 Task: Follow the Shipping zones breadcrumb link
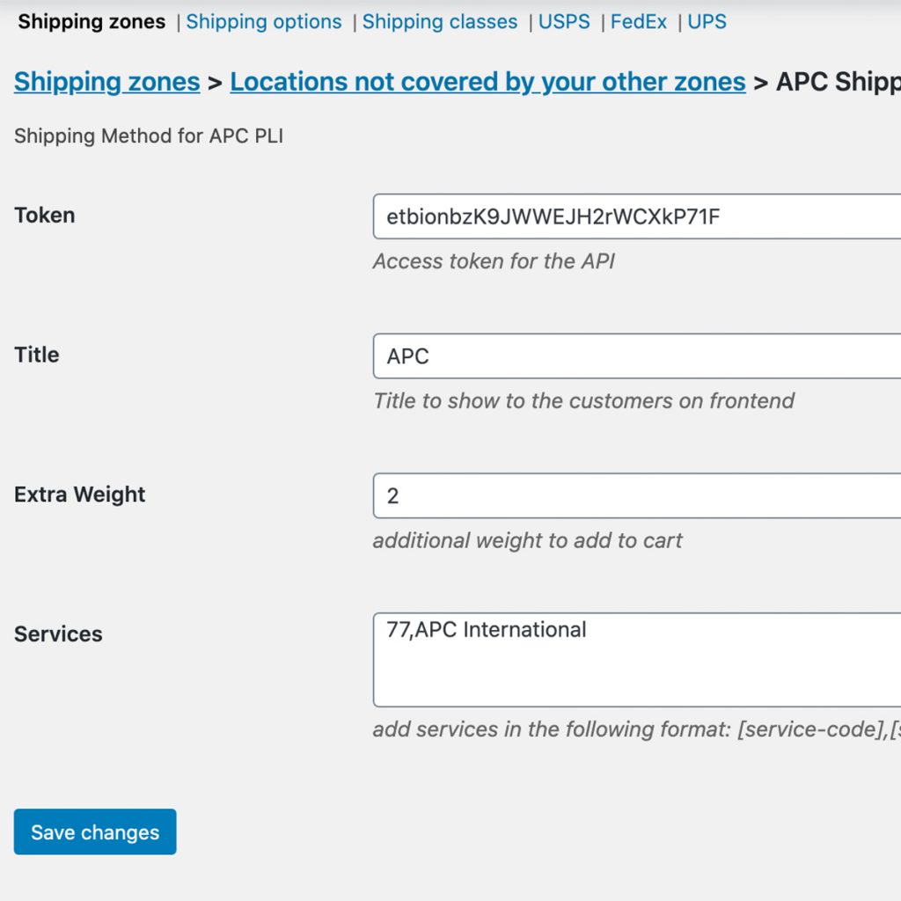click(x=106, y=82)
